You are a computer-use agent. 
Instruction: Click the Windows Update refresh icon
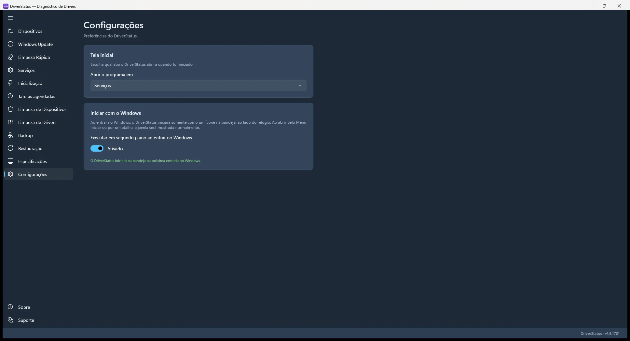10,44
